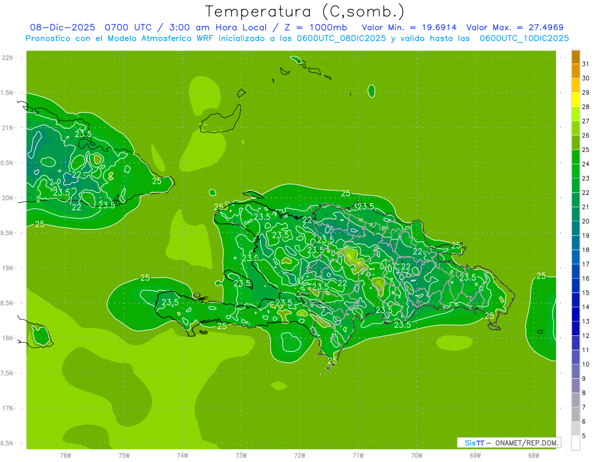Viewport: 599px width, 462px height.
Task: Click '3:00 am Hora Local' text
Action: point(219,27)
